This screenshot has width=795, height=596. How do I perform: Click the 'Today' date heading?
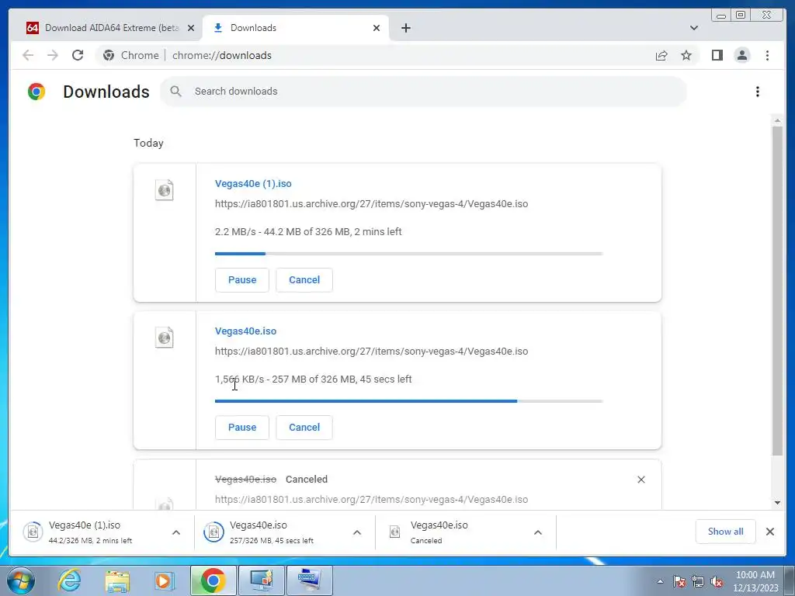coord(148,143)
